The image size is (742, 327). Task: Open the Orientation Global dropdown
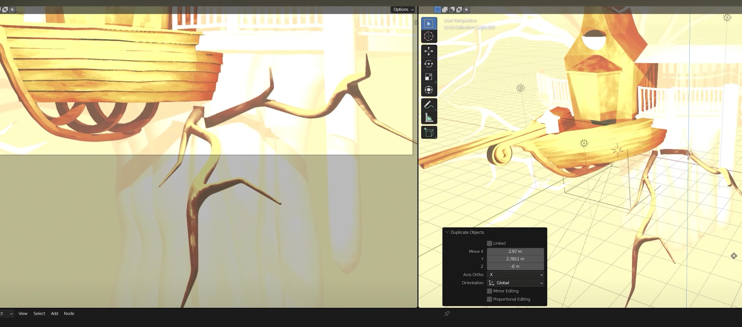click(x=515, y=283)
